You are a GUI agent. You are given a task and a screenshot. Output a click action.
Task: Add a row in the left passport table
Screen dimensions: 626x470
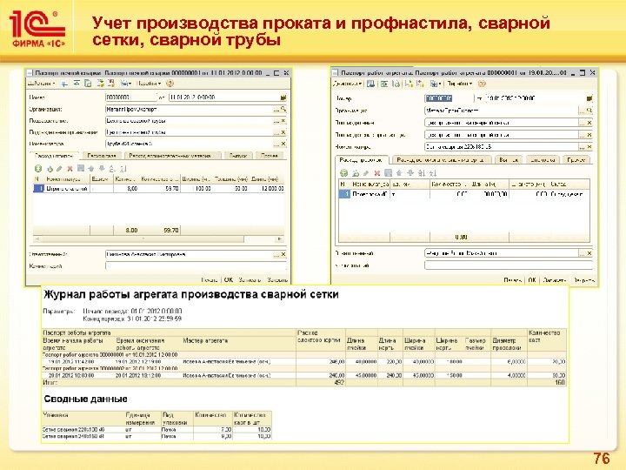(38, 169)
